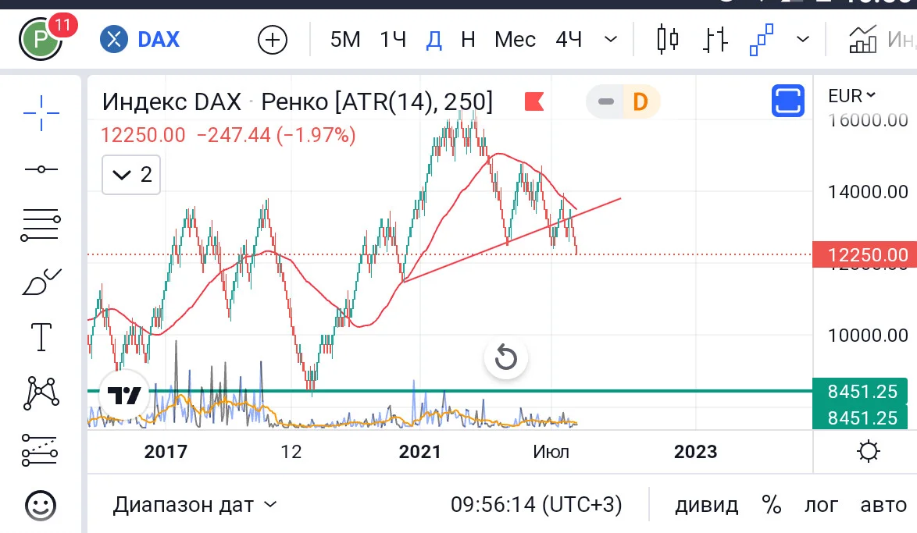917x533 pixels.
Task: Choose the Renko chart type icon
Action: 762,40
